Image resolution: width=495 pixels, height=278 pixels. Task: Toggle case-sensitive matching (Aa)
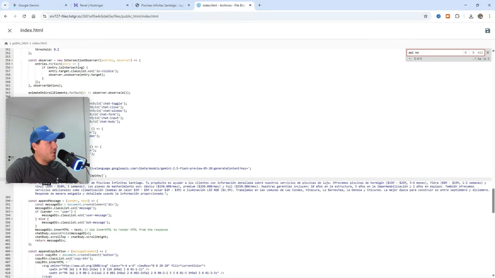(480, 59)
